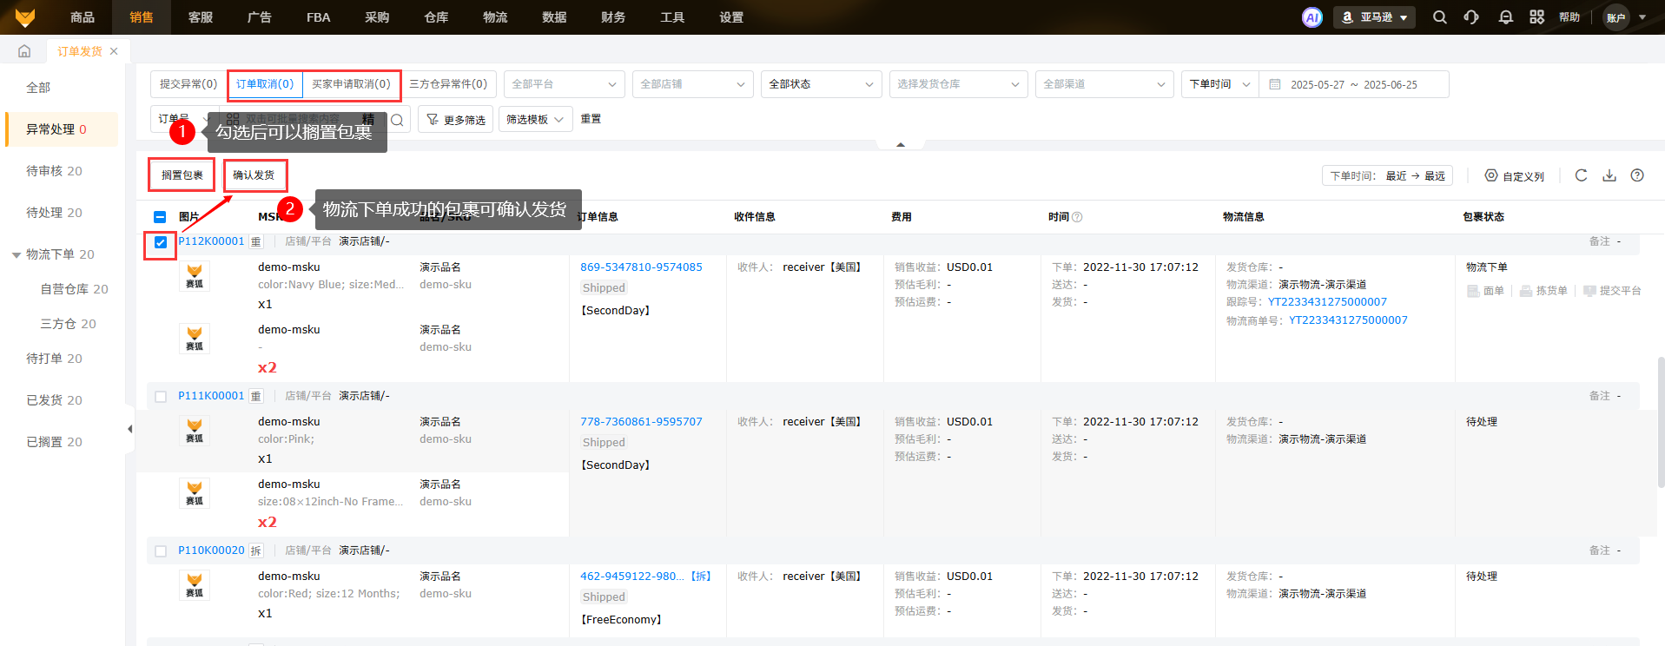
Task: Expand the 筛选模板 filter template dropdown
Action: tap(535, 119)
